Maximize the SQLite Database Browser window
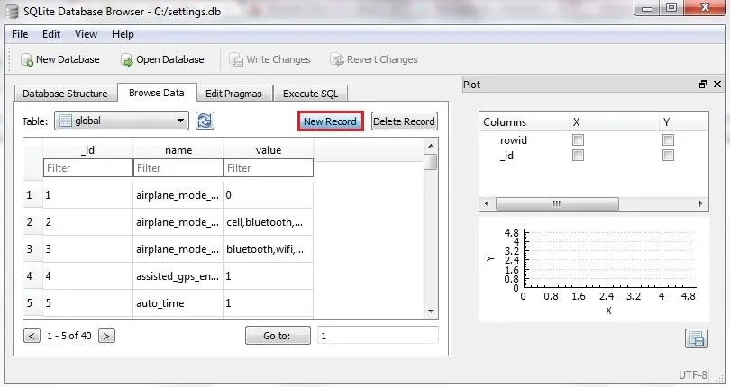The height and width of the screenshot is (387, 730). coord(671,8)
